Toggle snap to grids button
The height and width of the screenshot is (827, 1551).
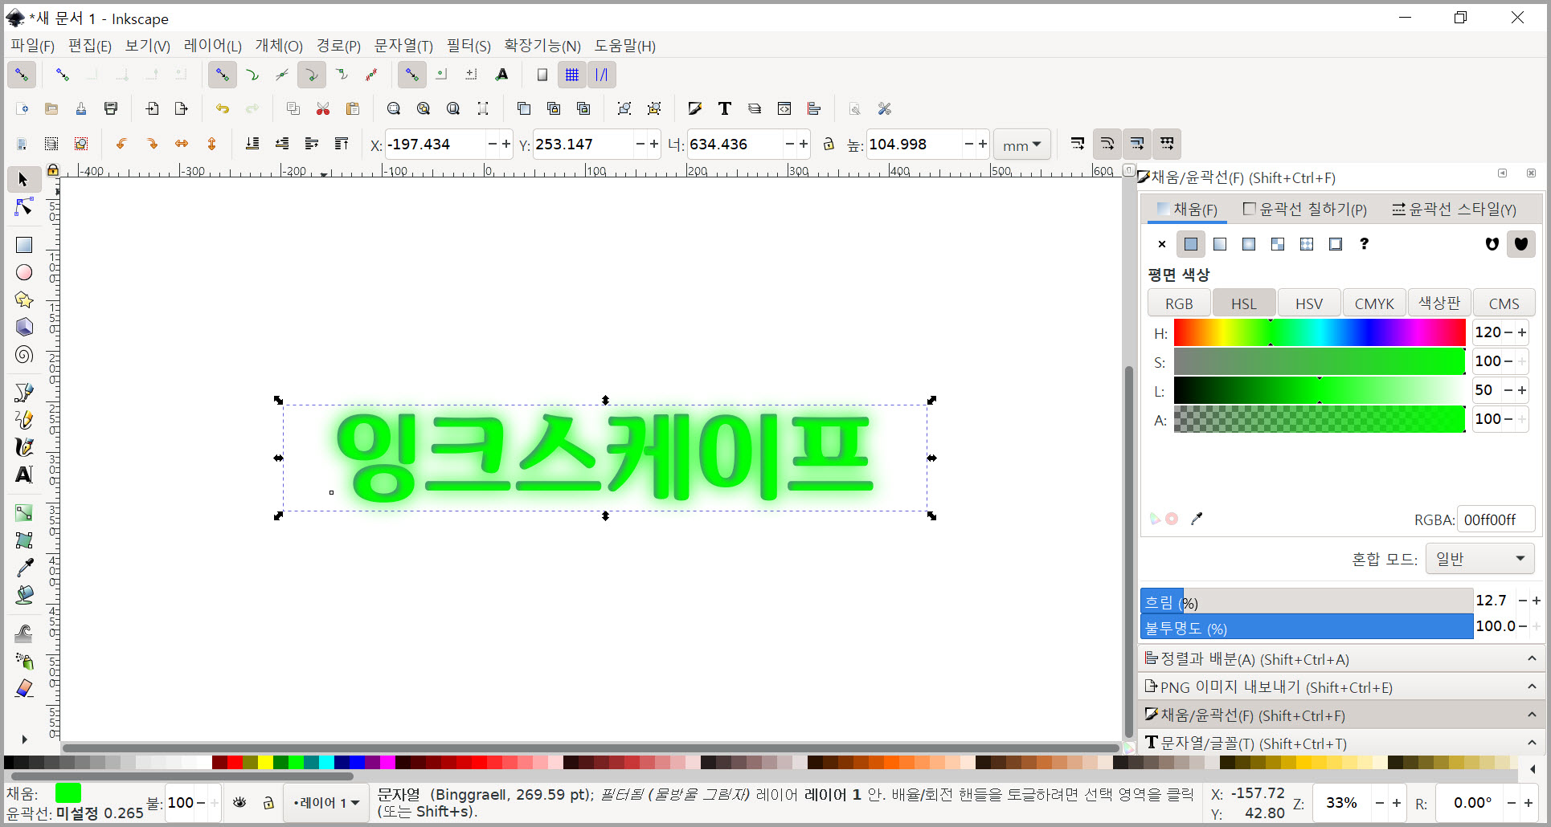click(x=572, y=75)
